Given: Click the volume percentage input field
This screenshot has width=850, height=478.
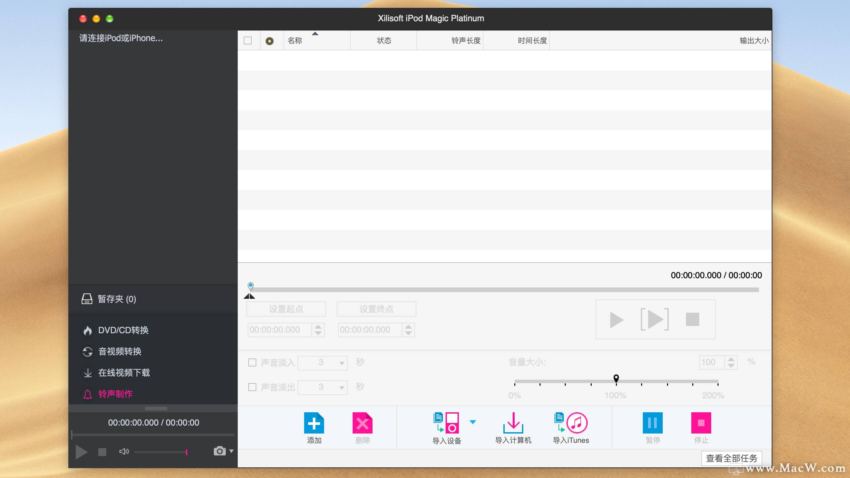Looking at the screenshot, I should click(x=712, y=362).
